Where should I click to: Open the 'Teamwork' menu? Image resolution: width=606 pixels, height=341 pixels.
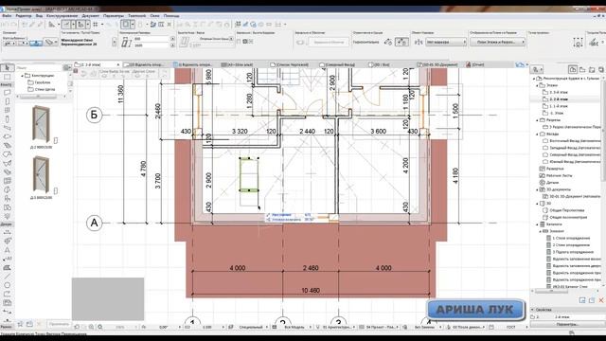pos(136,16)
